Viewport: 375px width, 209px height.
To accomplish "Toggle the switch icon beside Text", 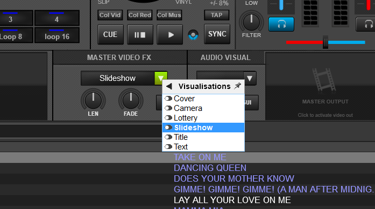I will click(x=168, y=146).
